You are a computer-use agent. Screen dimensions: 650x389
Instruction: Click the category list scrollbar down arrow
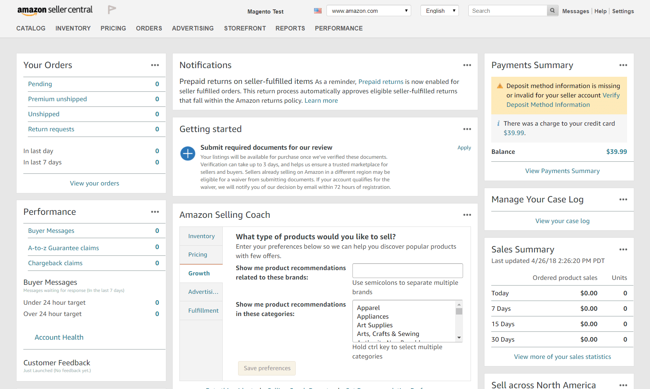click(459, 338)
